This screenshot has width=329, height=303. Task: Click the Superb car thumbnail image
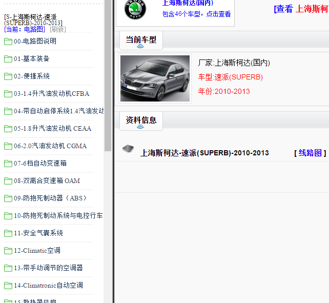pyautogui.click(x=155, y=78)
